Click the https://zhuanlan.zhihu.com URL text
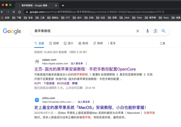181x127 pixels. 56,102
